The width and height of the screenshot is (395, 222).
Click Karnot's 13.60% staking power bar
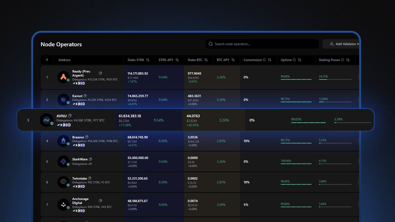[335, 102]
